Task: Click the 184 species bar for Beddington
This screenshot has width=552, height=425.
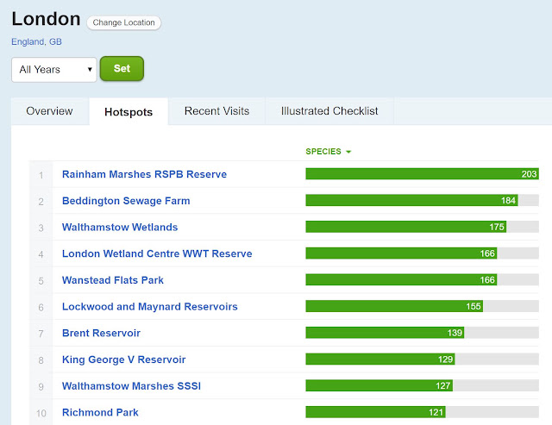Action: pyautogui.click(x=412, y=200)
